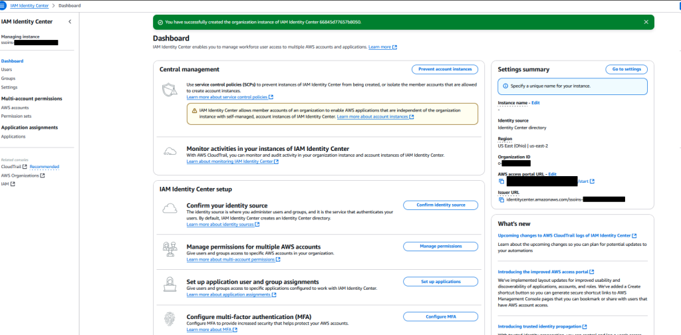Open Learn more about multi-account permissions
Screen dimensions: 681x335
click(233, 259)
